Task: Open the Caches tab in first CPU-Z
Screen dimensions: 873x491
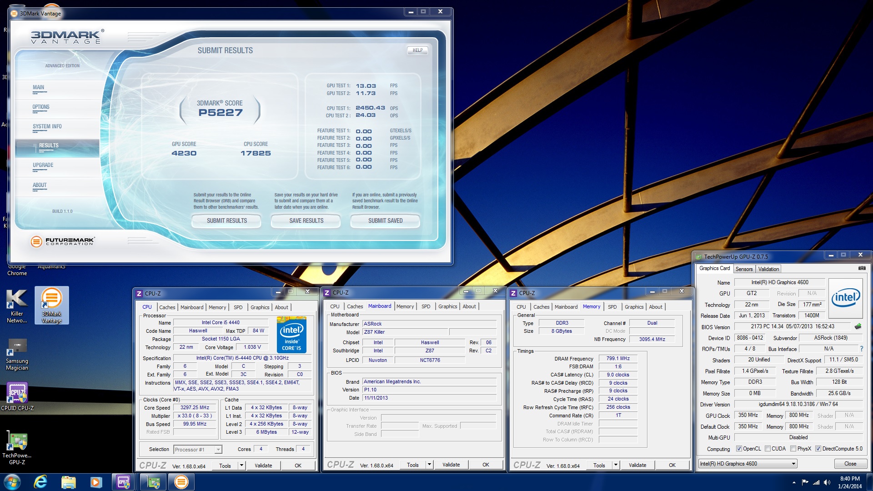Action: (167, 307)
